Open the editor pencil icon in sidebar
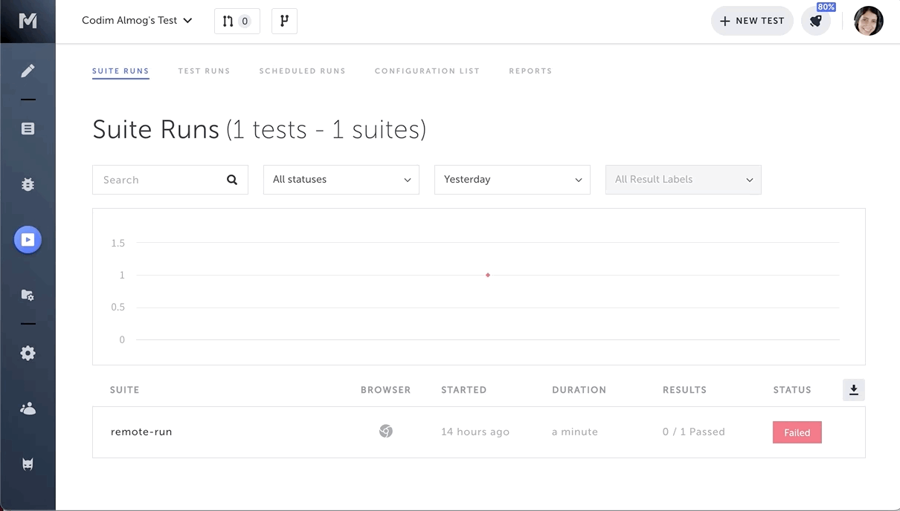Viewport: 900px width, 511px height. (28, 71)
